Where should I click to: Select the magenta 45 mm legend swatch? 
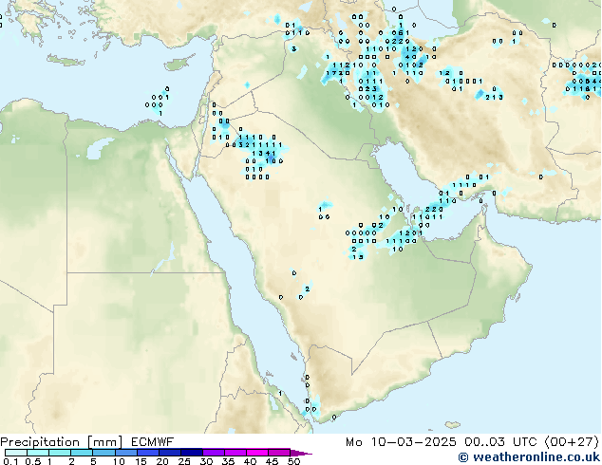click(x=279, y=453)
